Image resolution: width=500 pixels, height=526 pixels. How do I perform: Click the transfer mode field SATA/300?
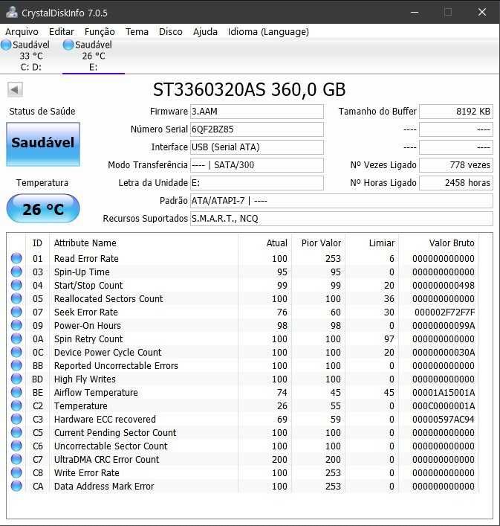(257, 165)
